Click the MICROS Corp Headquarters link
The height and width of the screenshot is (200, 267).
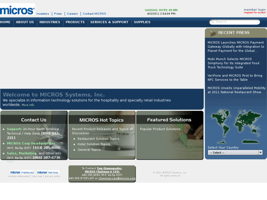[31, 143]
